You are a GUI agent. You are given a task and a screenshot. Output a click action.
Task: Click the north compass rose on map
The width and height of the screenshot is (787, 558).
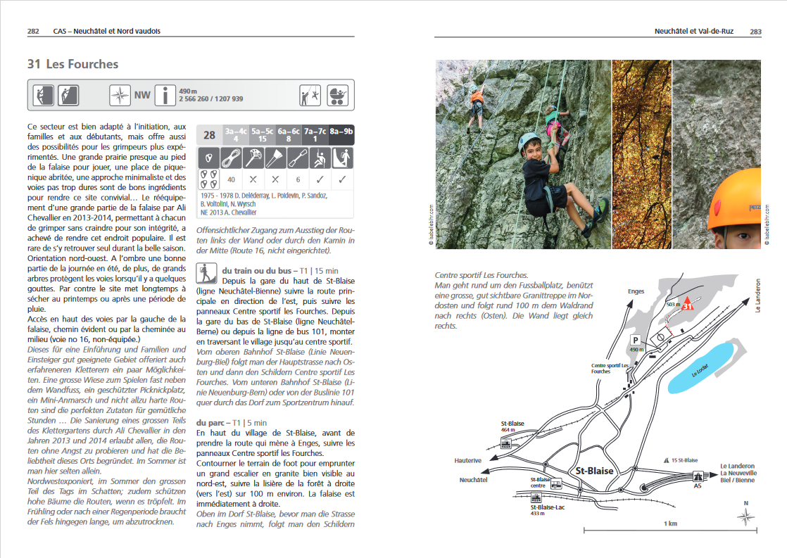[746, 517]
